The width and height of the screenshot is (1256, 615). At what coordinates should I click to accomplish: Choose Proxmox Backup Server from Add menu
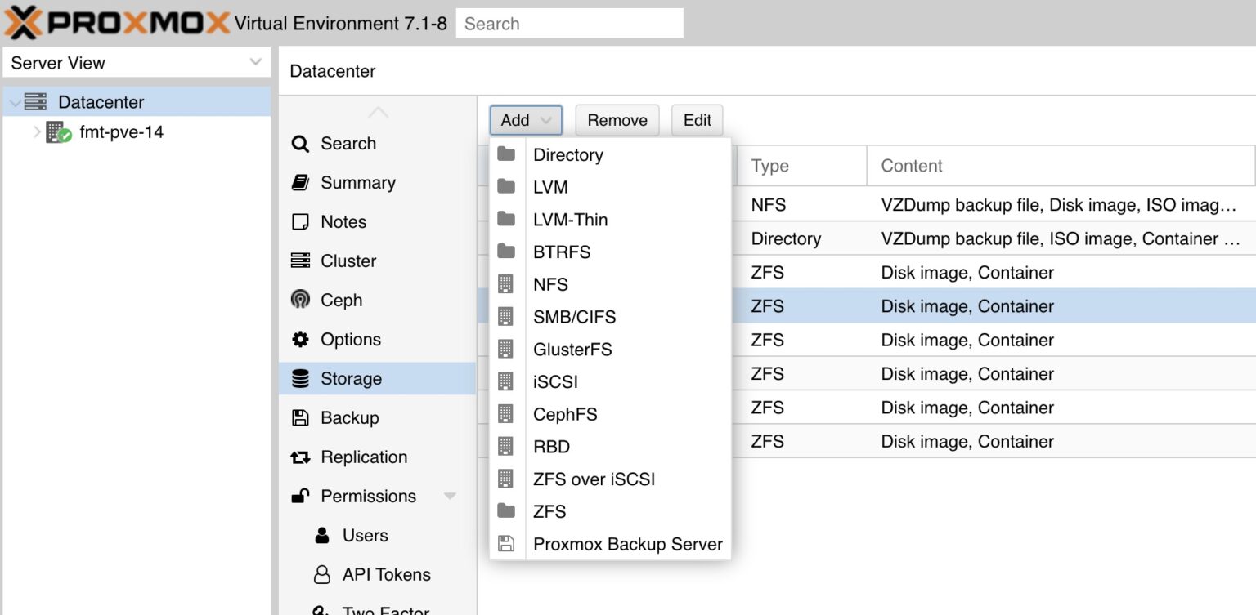[x=627, y=544]
